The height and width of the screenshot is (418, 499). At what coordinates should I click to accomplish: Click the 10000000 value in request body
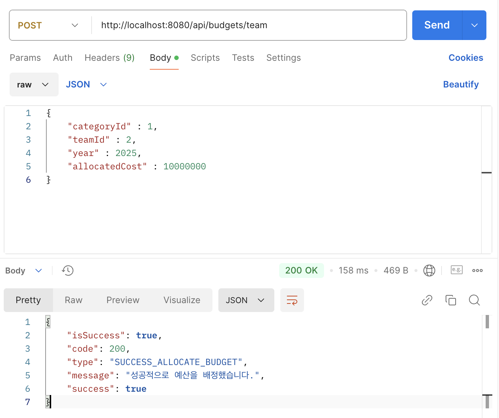[185, 166]
